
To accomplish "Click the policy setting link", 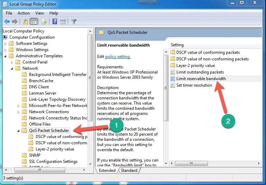I will tap(118, 57).
